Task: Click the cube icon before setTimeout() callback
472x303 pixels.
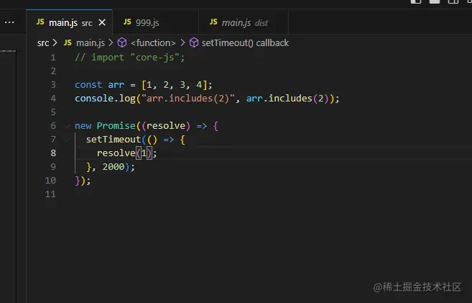Action: click(x=194, y=42)
